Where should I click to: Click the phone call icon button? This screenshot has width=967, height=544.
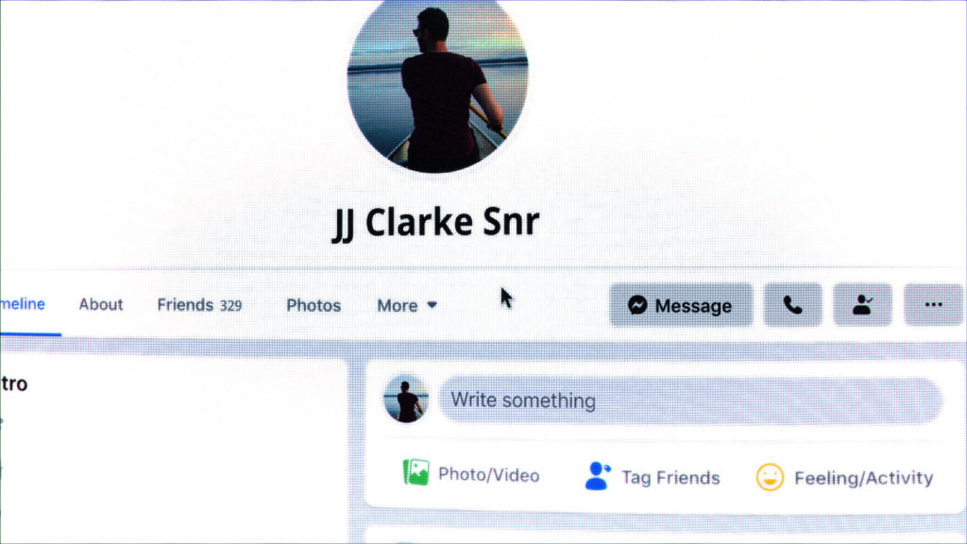coord(792,305)
